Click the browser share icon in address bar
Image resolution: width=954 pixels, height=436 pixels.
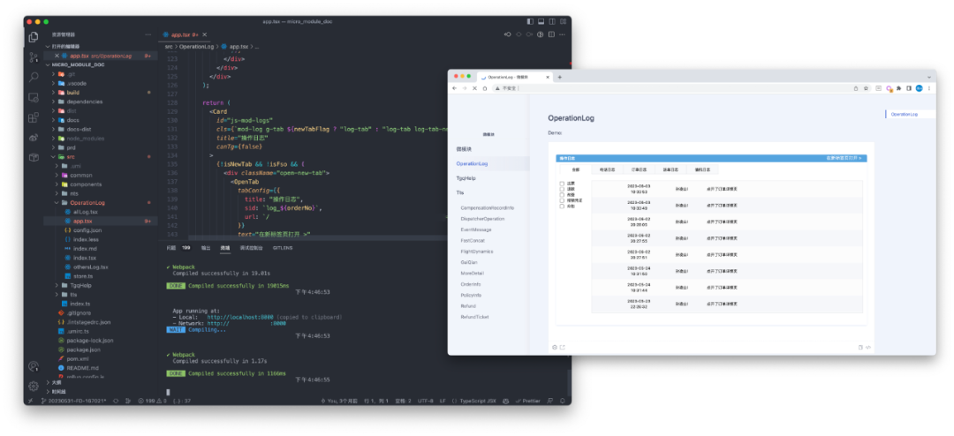[x=855, y=88]
